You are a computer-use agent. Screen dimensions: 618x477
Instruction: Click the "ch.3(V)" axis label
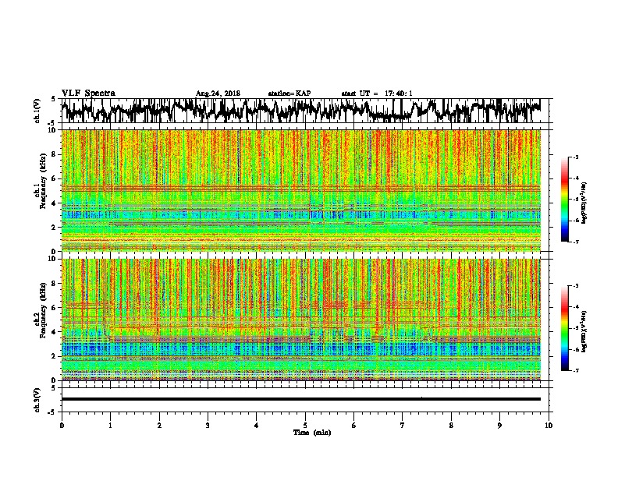point(37,400)
